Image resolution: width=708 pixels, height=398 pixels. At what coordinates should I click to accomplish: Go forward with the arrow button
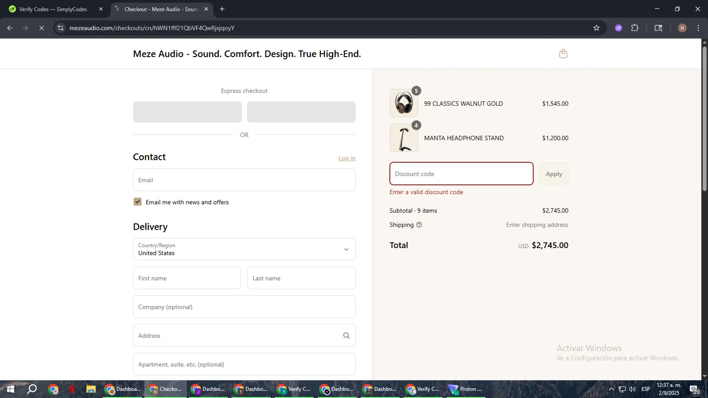26,28
